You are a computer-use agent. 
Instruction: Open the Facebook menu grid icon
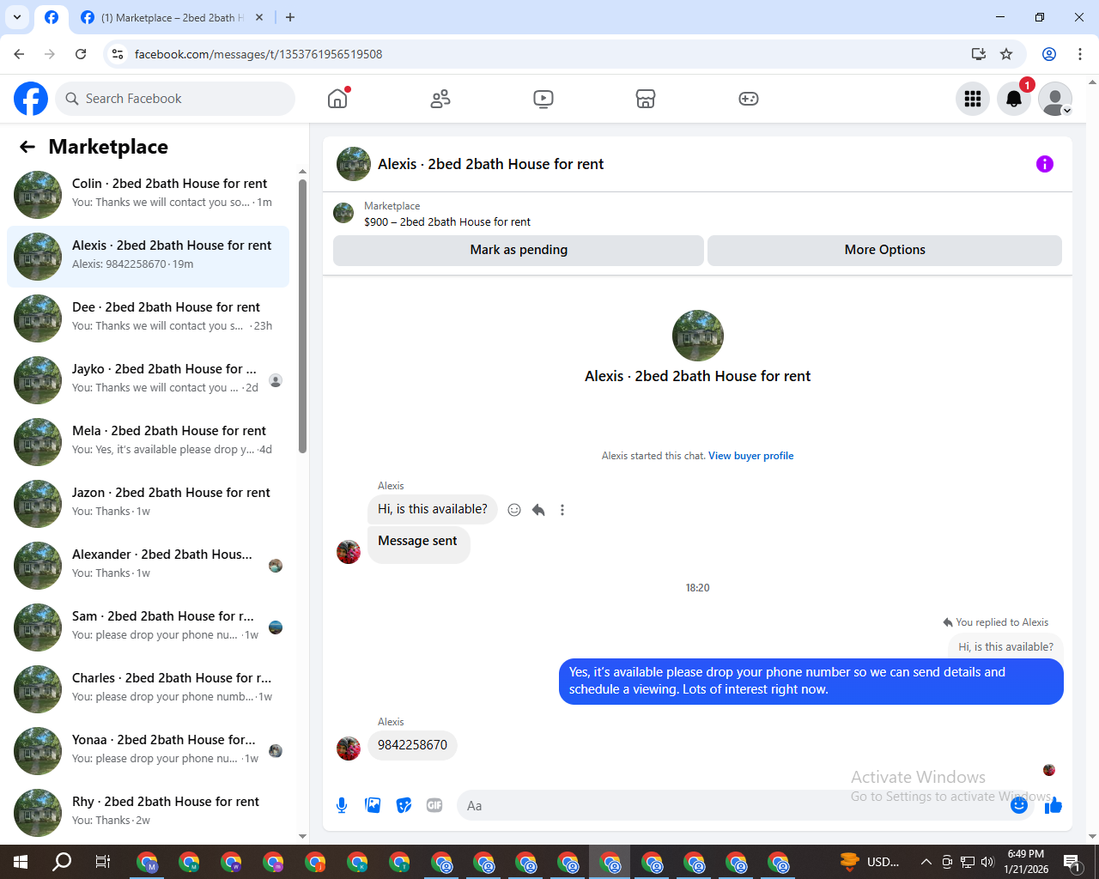pos(973,99)
